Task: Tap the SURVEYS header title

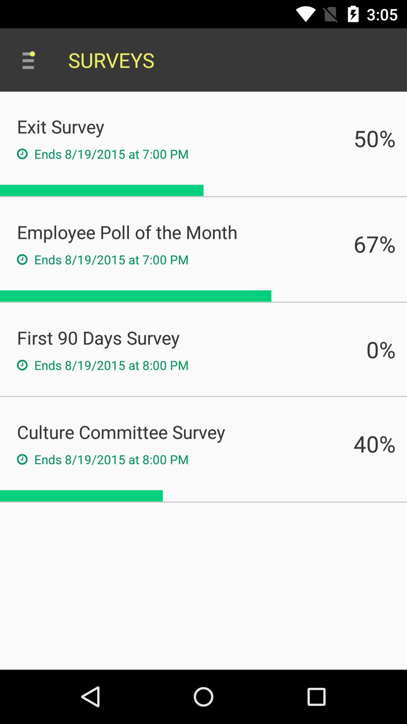Action: 111,61
